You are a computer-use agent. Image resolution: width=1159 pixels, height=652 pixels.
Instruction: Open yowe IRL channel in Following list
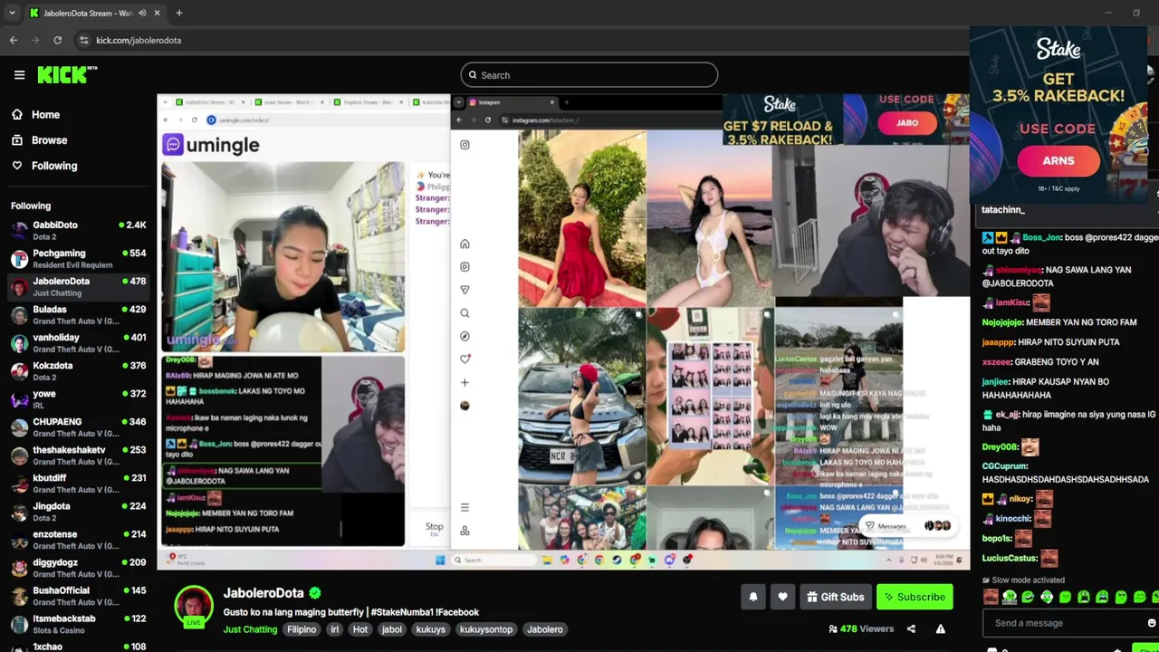78,398
